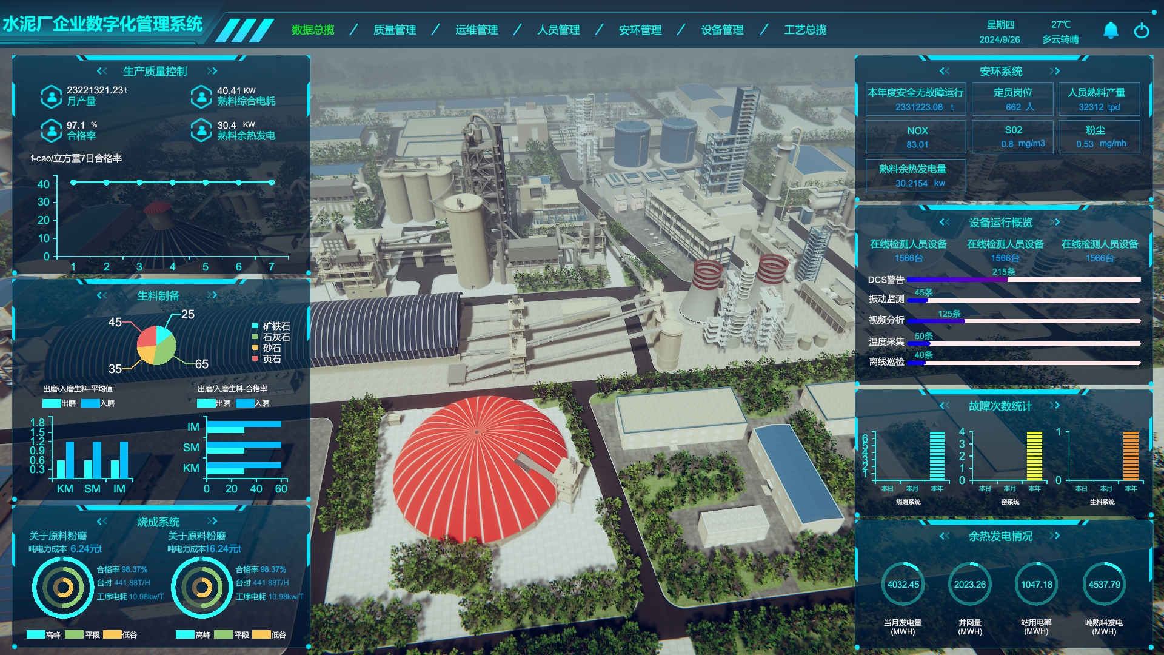Open the 质量管理 tab
The height and width of the screenshot is (655, 1164).
click(395, 30)
